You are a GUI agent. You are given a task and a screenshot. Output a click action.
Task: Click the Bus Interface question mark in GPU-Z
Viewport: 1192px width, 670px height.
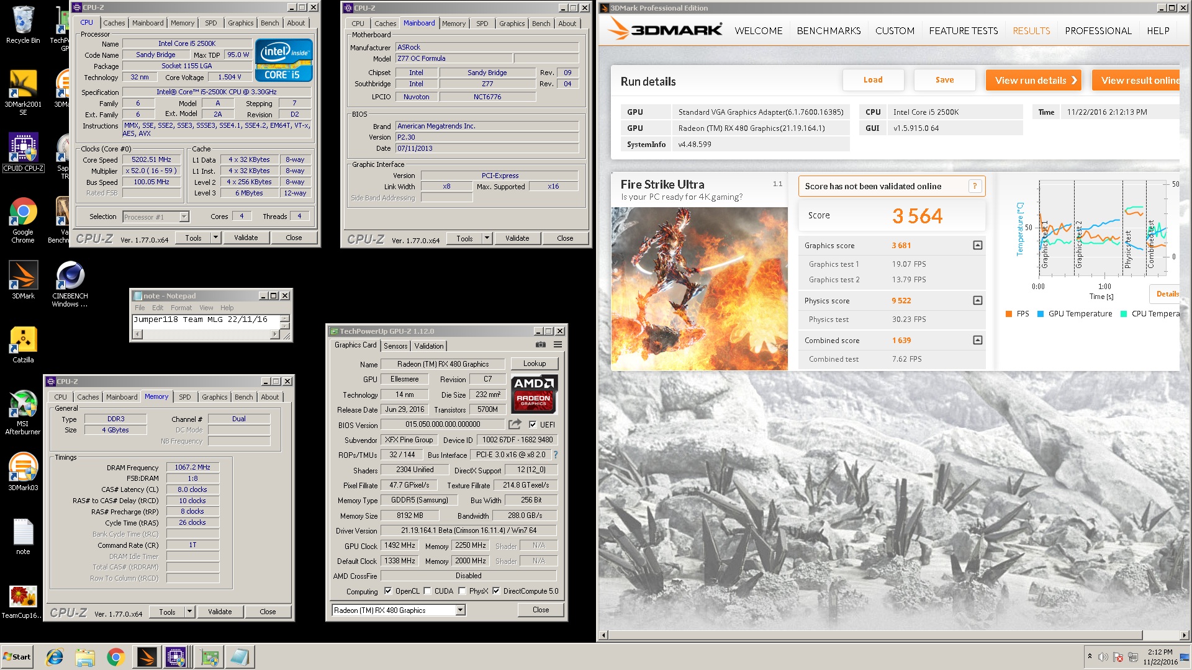click(556, 455)
